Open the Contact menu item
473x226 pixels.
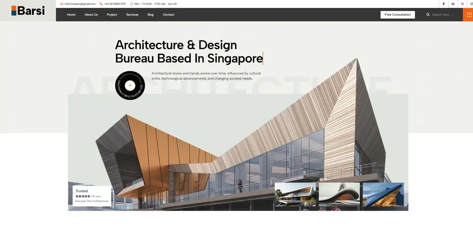pyautogui.click(x=169, y=14)
